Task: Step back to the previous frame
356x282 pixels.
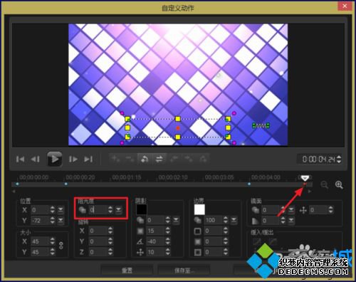Action: 35,159
